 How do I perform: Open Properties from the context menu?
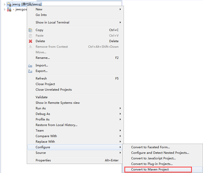coord(75,160)
